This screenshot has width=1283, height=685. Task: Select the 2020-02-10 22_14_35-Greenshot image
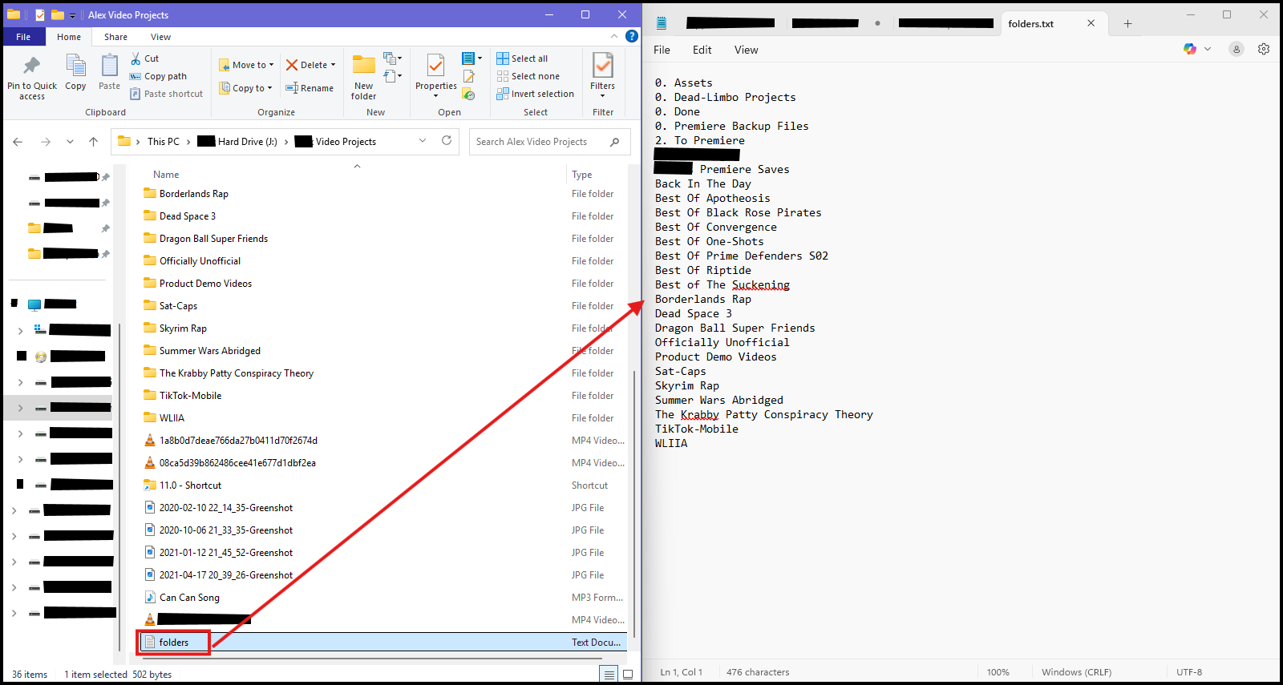click(226, 508)
